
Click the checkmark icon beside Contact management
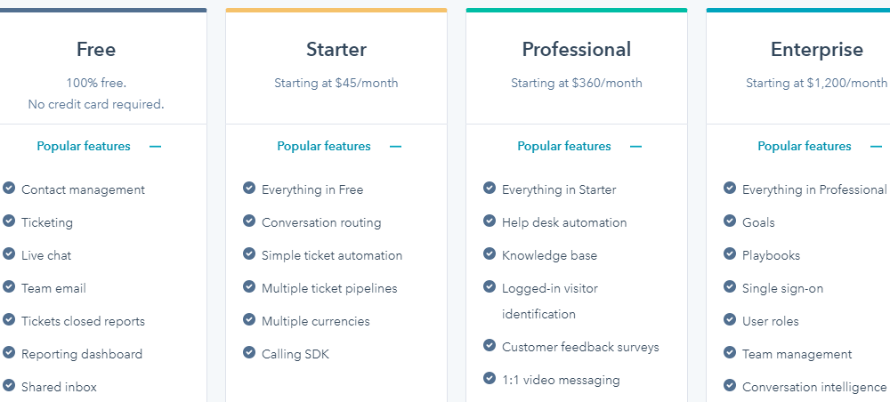(9, 189)
